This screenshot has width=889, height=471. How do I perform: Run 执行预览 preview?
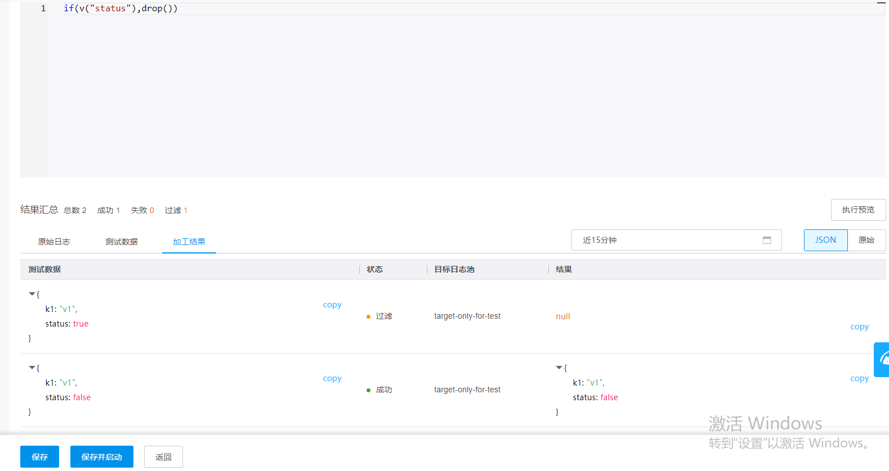coord(858,210)
